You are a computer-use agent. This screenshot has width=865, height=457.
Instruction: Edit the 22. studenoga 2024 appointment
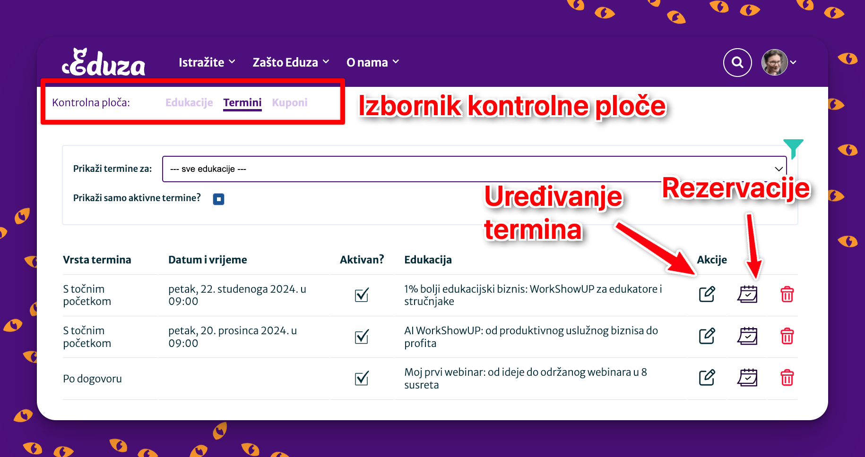[707, 294]
